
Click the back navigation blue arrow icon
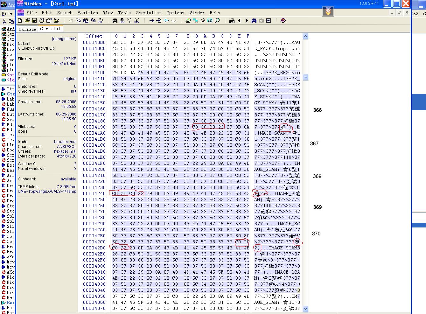(x=166, y=21)
